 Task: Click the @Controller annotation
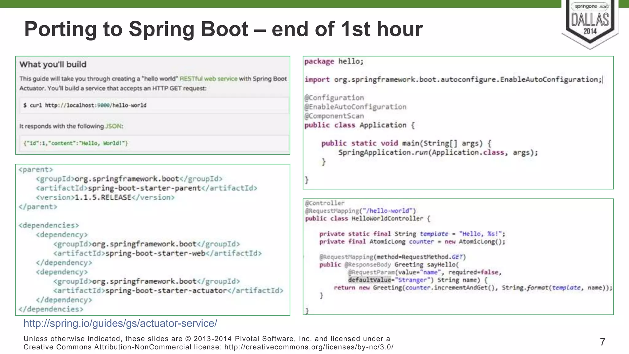[325, 203]
